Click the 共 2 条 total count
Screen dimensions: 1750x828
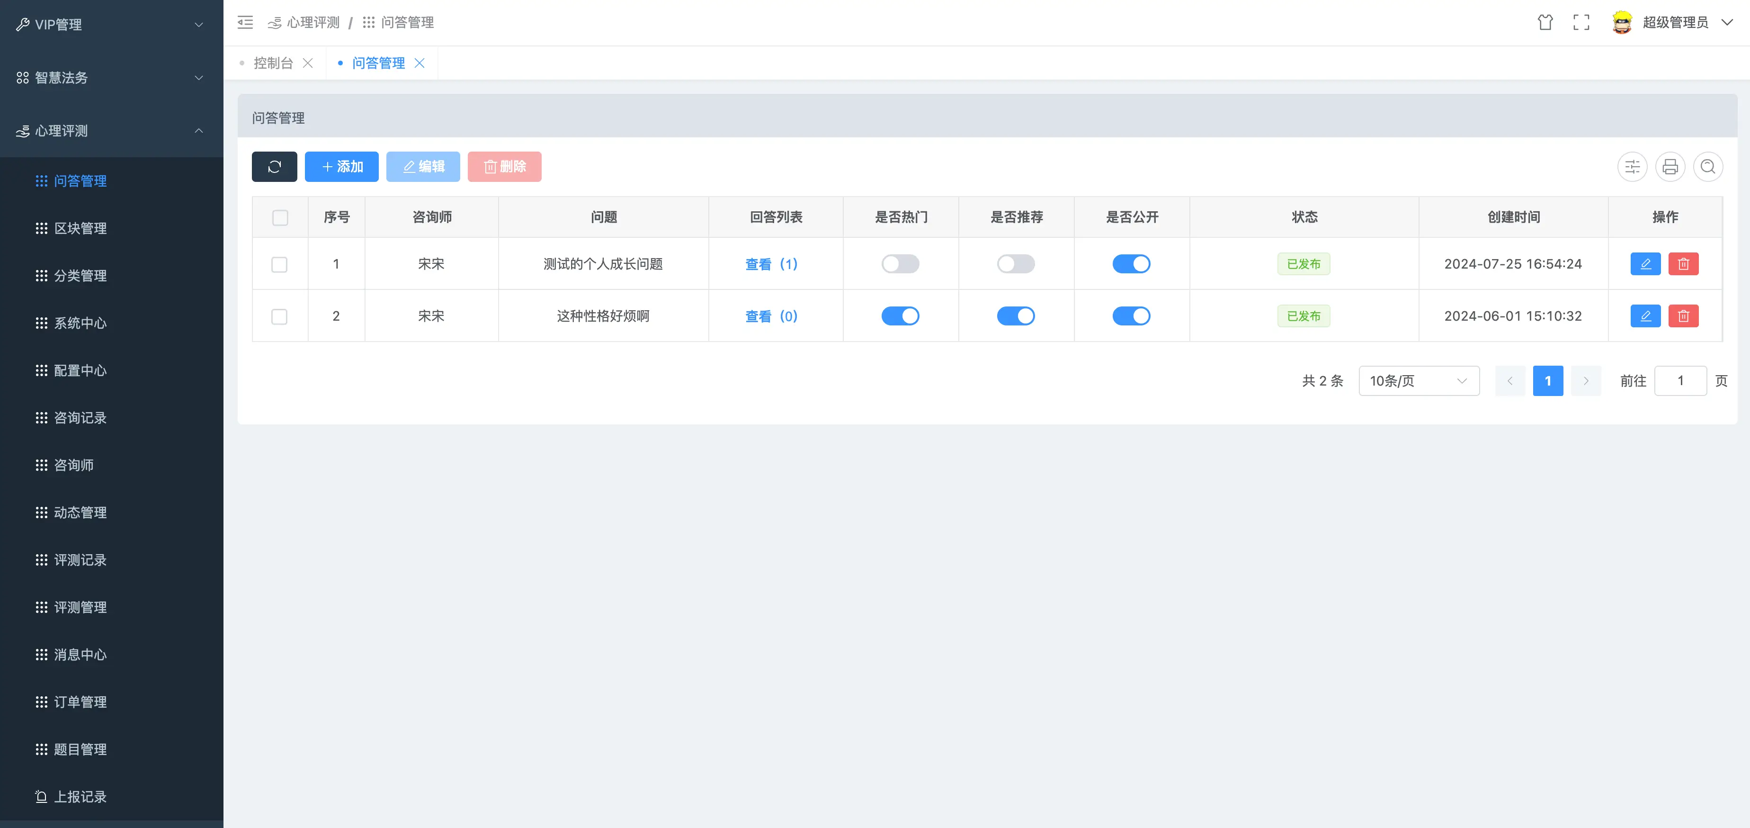[1323, 381]
